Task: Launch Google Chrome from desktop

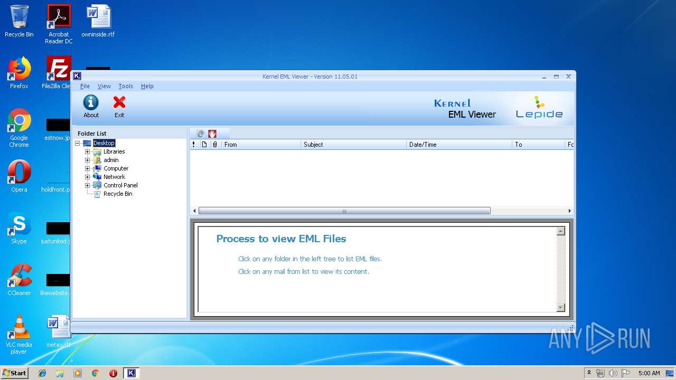Action: 19,128
